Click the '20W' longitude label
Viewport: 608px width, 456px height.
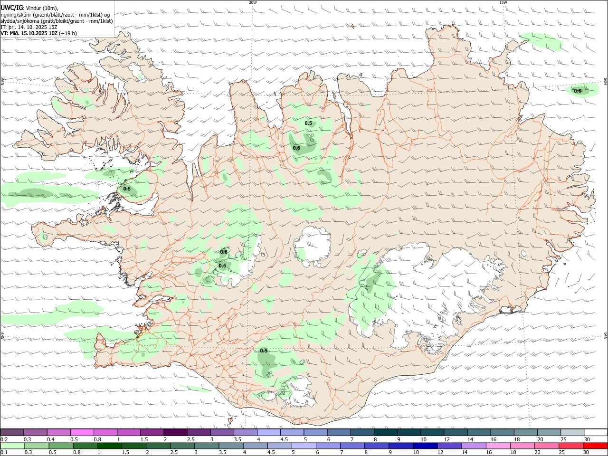253,2
